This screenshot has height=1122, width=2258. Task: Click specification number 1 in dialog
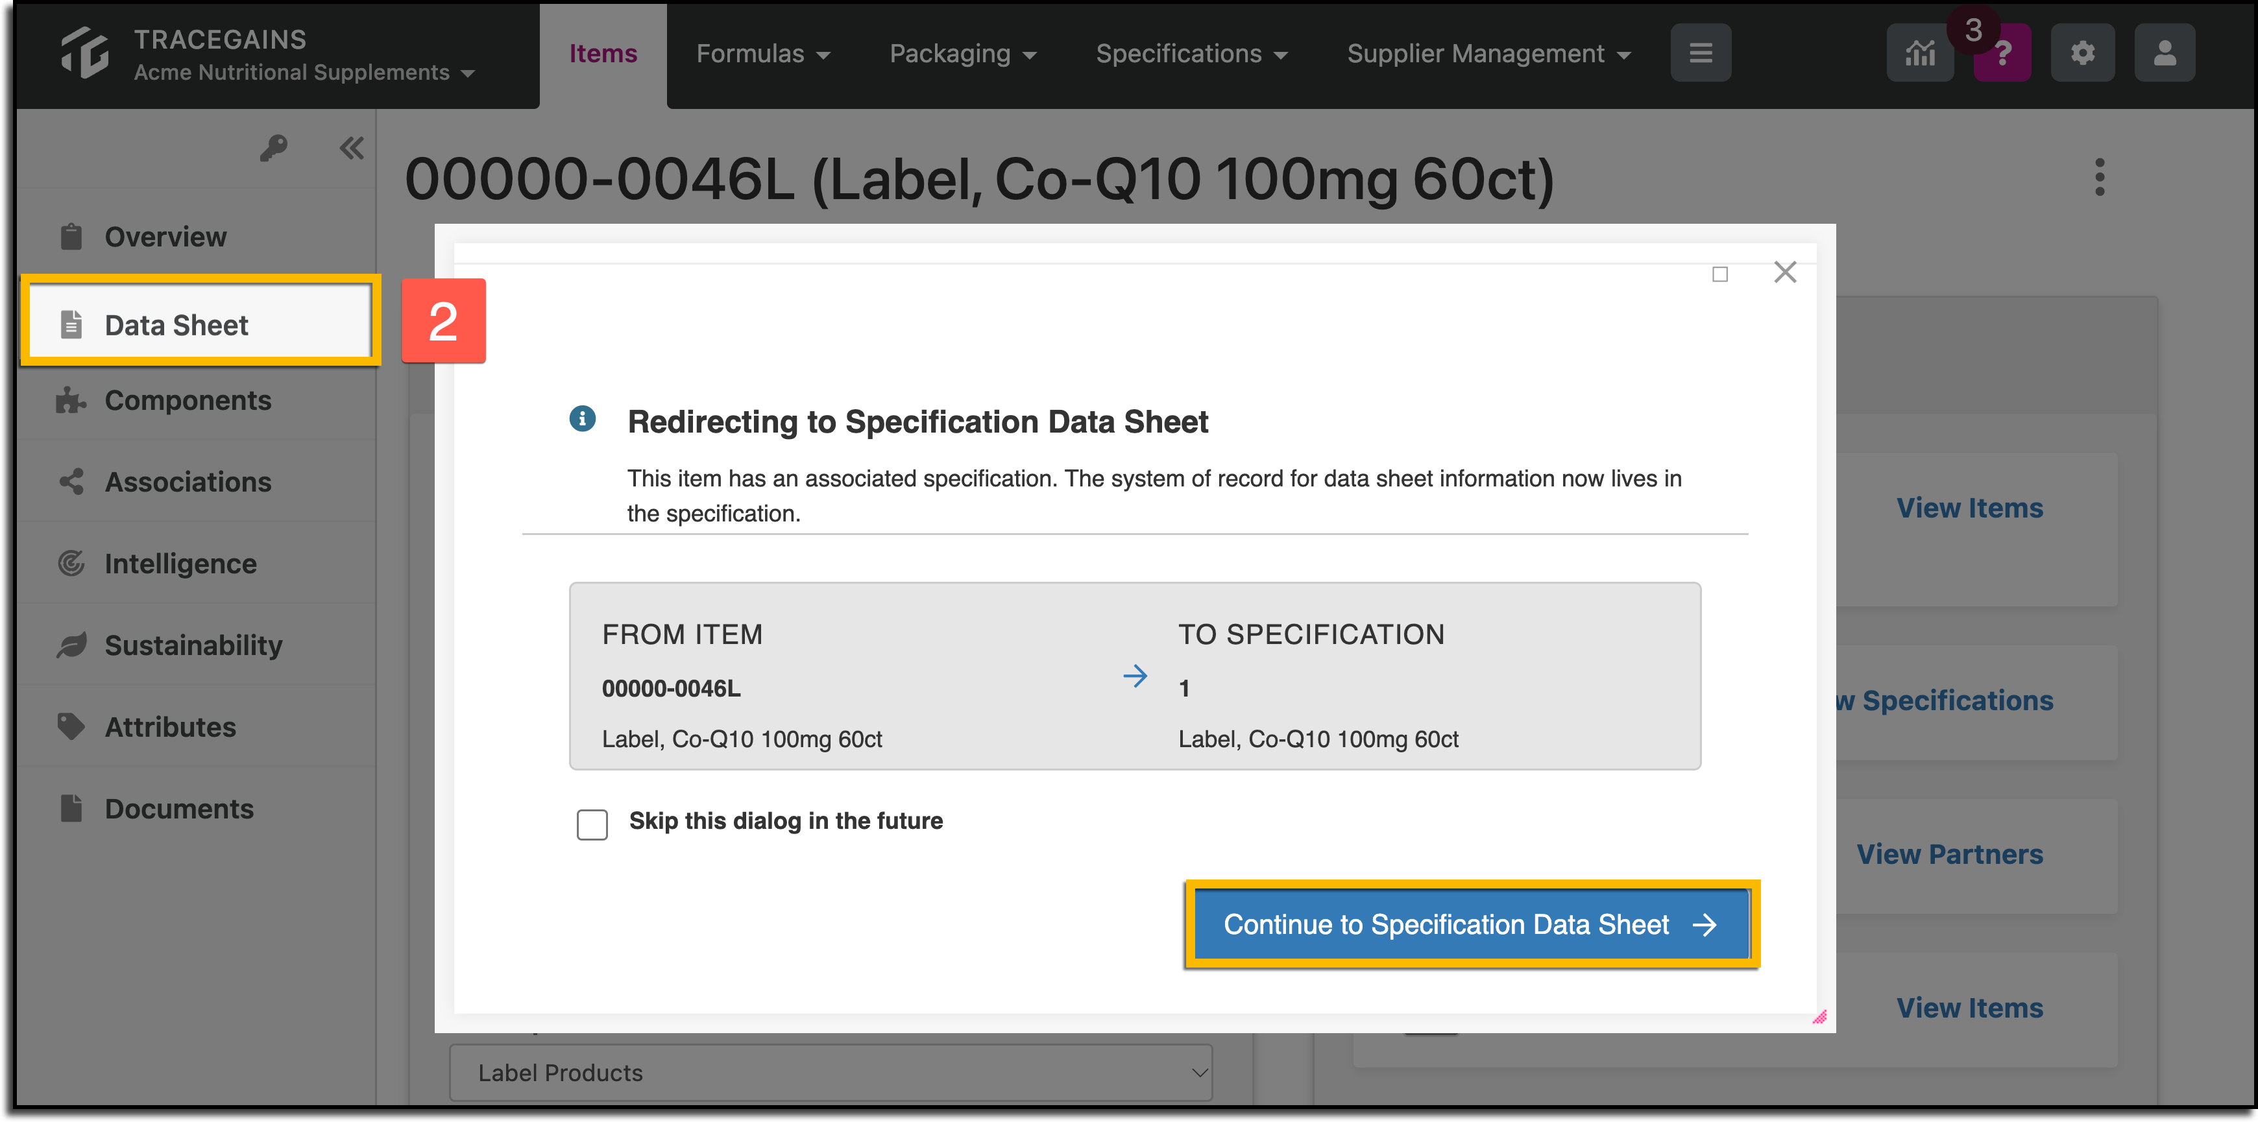1184,688
